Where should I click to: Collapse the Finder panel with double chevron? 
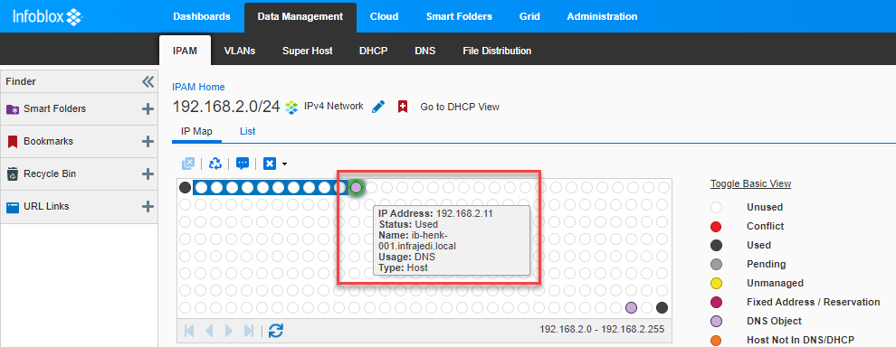point(148,81)
